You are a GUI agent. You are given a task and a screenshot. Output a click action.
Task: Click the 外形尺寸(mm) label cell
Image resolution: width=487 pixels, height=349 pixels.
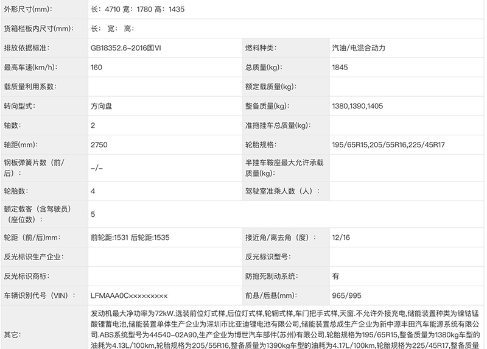[x=28, y=9]
